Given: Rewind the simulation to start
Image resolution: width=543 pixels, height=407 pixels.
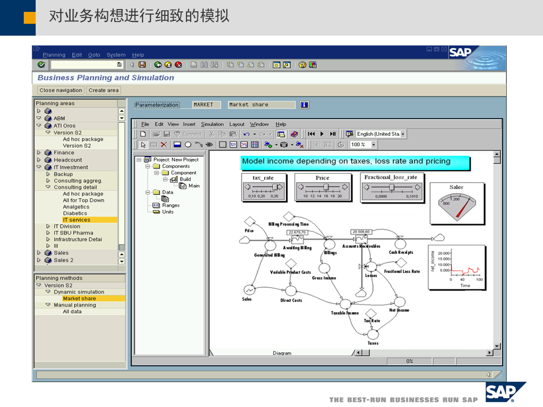Looking at the screenshot, I should pos(311,134).
